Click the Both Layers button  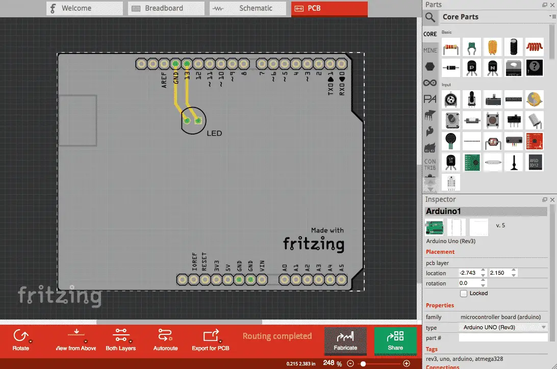[x=121, y=340]
